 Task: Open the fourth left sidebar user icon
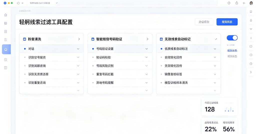tap(5, 39)
